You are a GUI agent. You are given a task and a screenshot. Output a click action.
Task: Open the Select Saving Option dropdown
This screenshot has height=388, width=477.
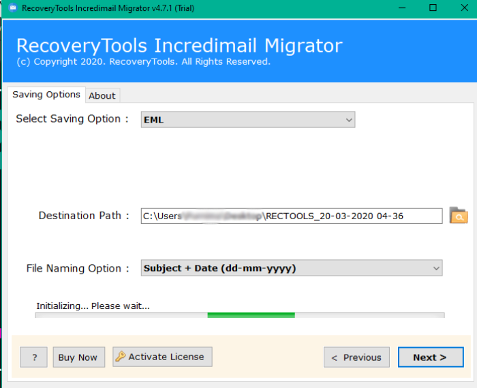247,120
